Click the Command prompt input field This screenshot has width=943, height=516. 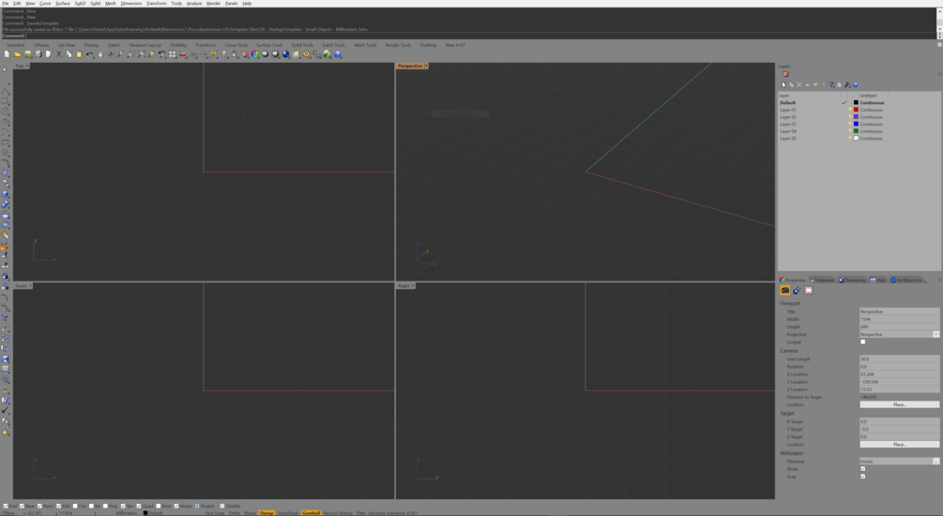(481, 36)
